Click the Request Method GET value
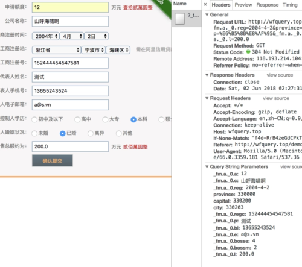 [x=260, y=45]
